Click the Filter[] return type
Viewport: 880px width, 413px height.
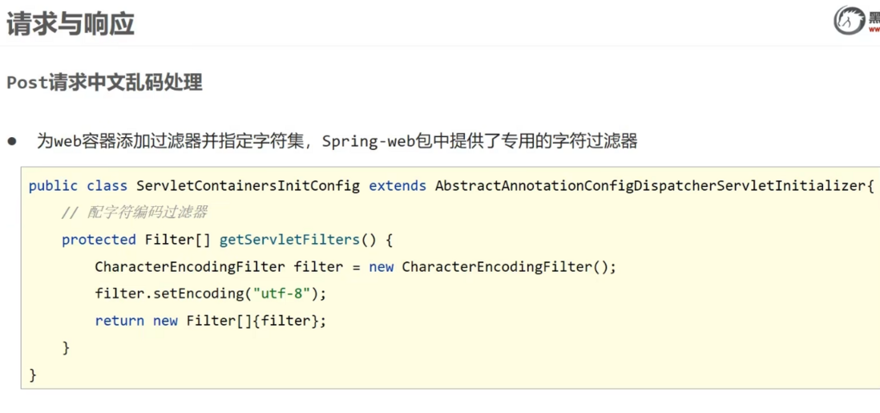[177, 240]
